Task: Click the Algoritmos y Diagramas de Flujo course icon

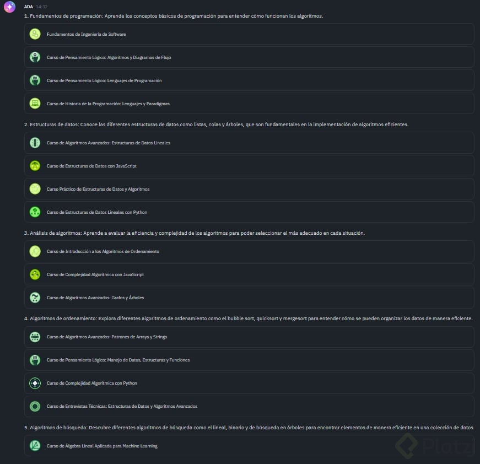Action: [35, 57]
